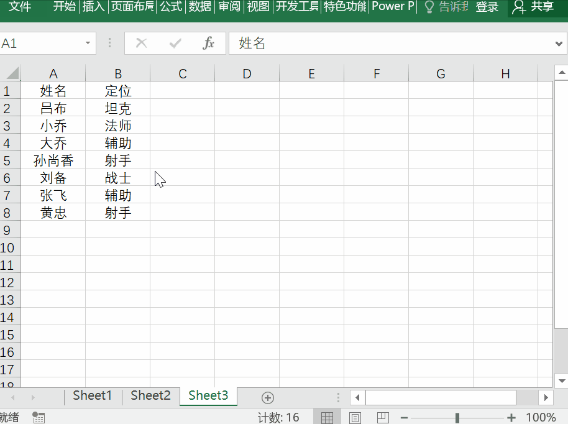568x424 pixels.
Task: Click cell containing 黄忠
Action: click(53, 213)
